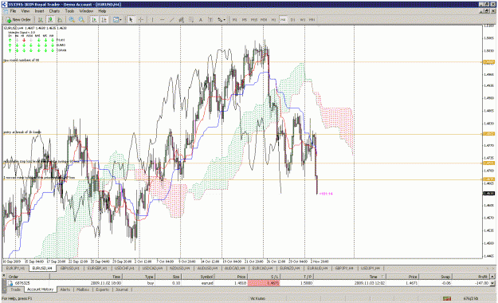
Task: Zoom in on the chart
Action: click(72, 20)
